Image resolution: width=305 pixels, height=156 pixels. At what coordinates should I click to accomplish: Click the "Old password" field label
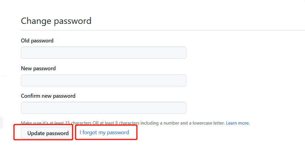coord(37,41)
